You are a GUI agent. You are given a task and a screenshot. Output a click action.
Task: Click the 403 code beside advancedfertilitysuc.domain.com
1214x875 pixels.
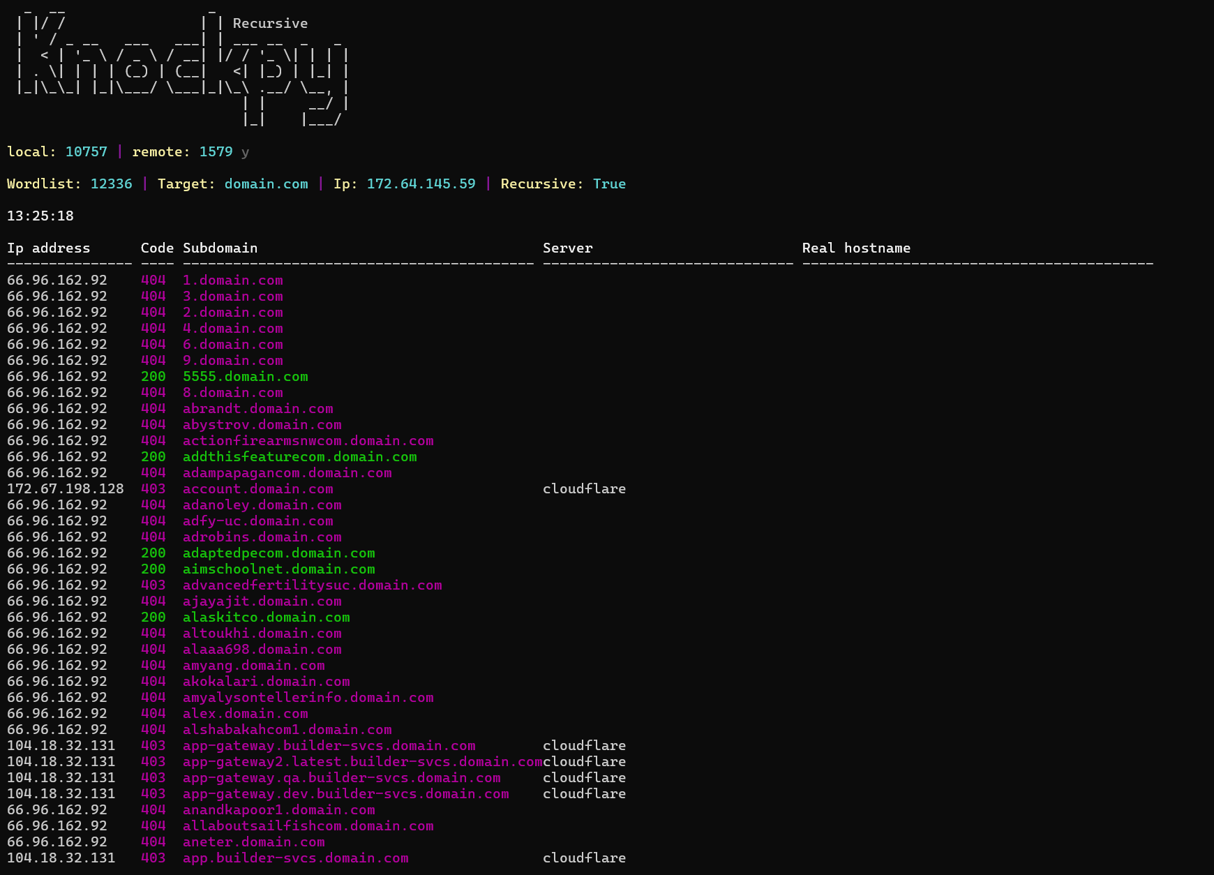(153, 585)
